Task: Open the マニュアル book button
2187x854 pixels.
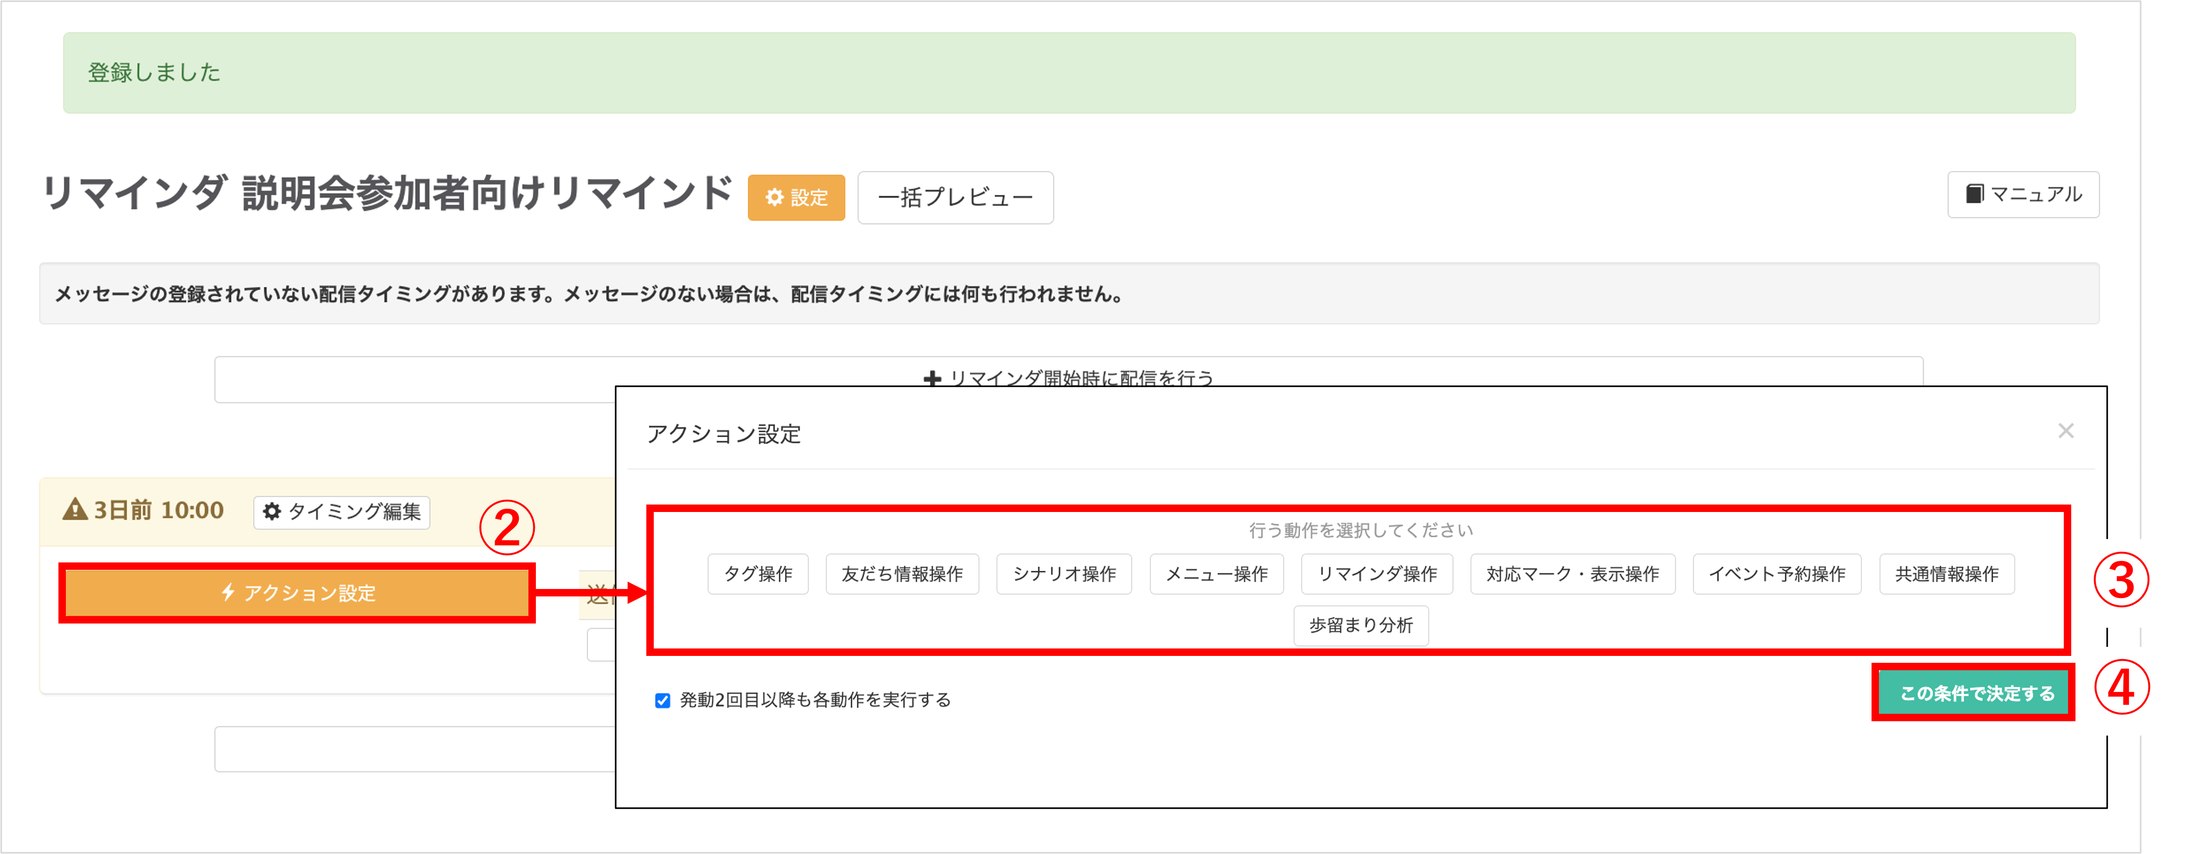Action: [x=2022, y=194]
